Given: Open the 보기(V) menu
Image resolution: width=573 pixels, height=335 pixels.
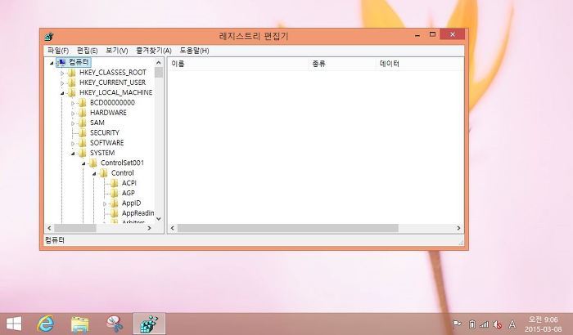Looking at the screenshot, I should [x=116, y=51].
